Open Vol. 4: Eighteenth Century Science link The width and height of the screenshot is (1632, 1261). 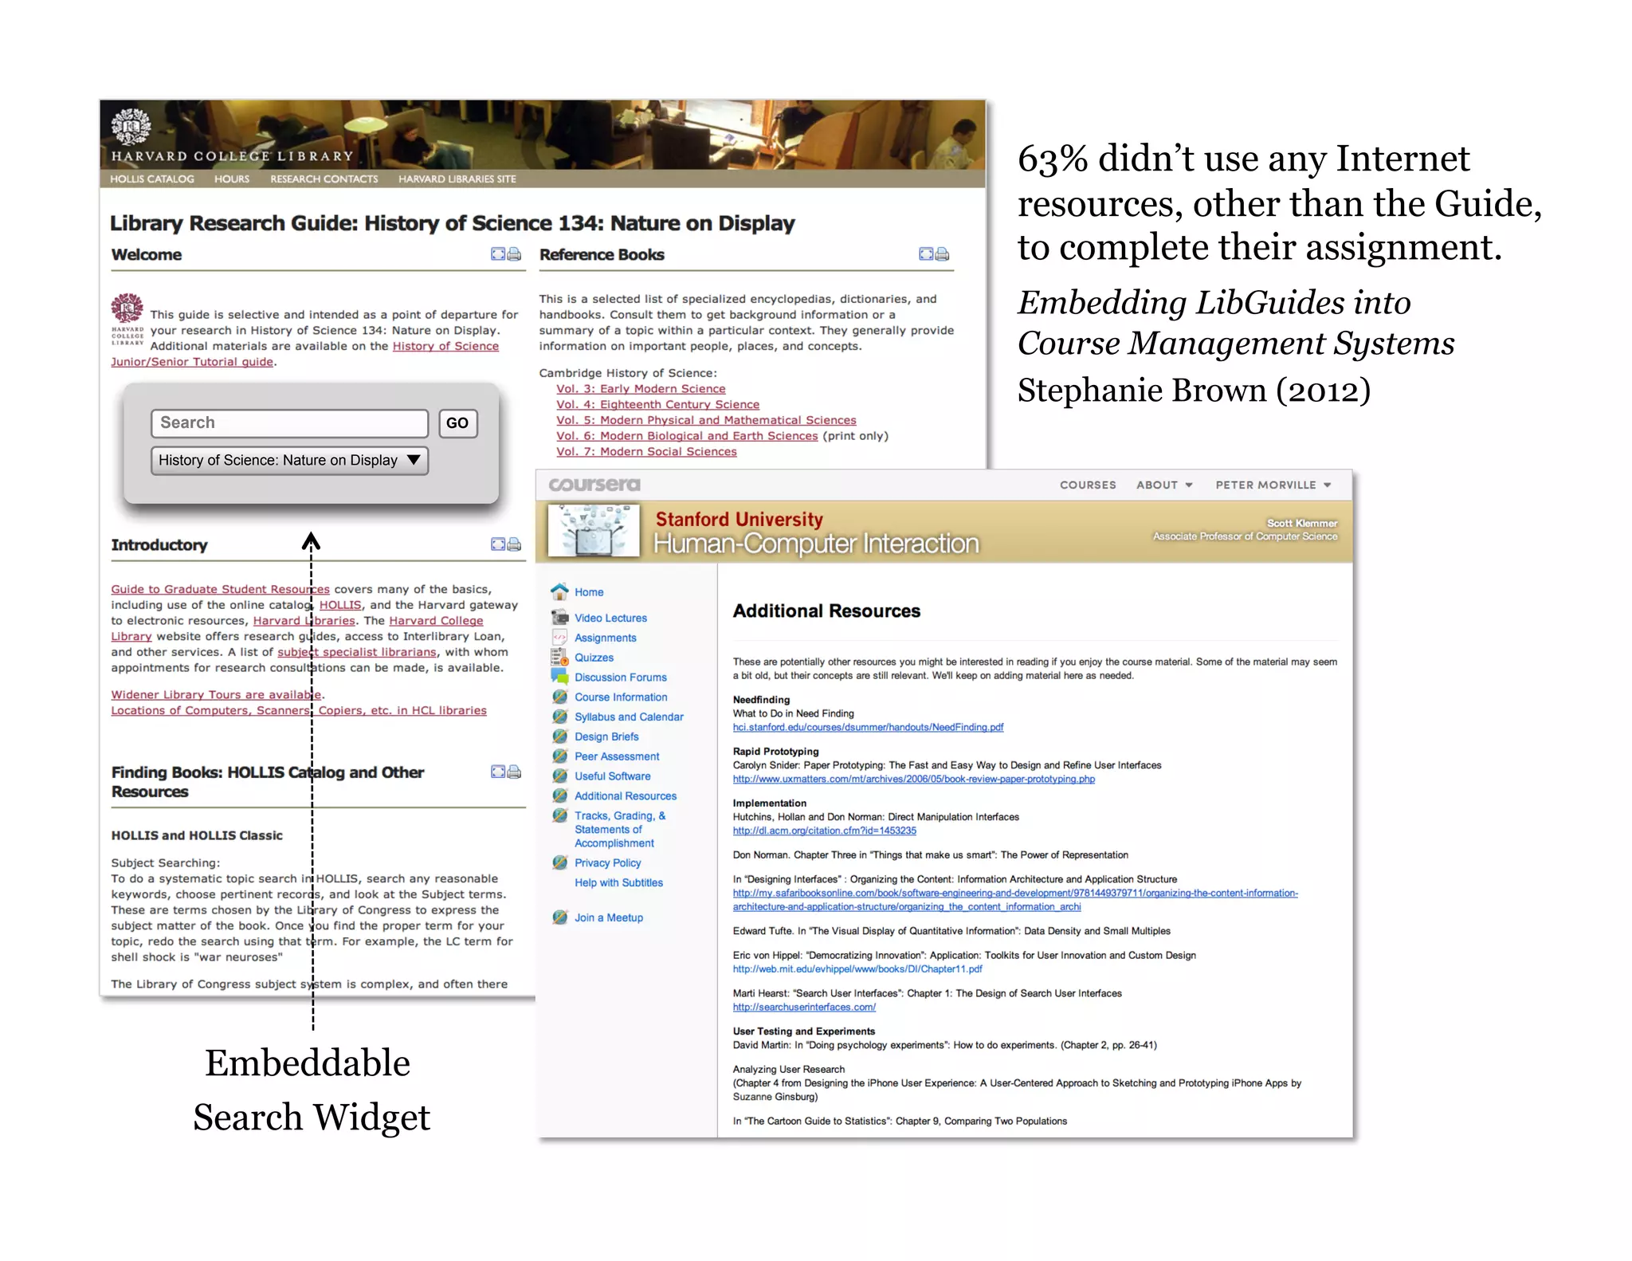coord(657,404)
